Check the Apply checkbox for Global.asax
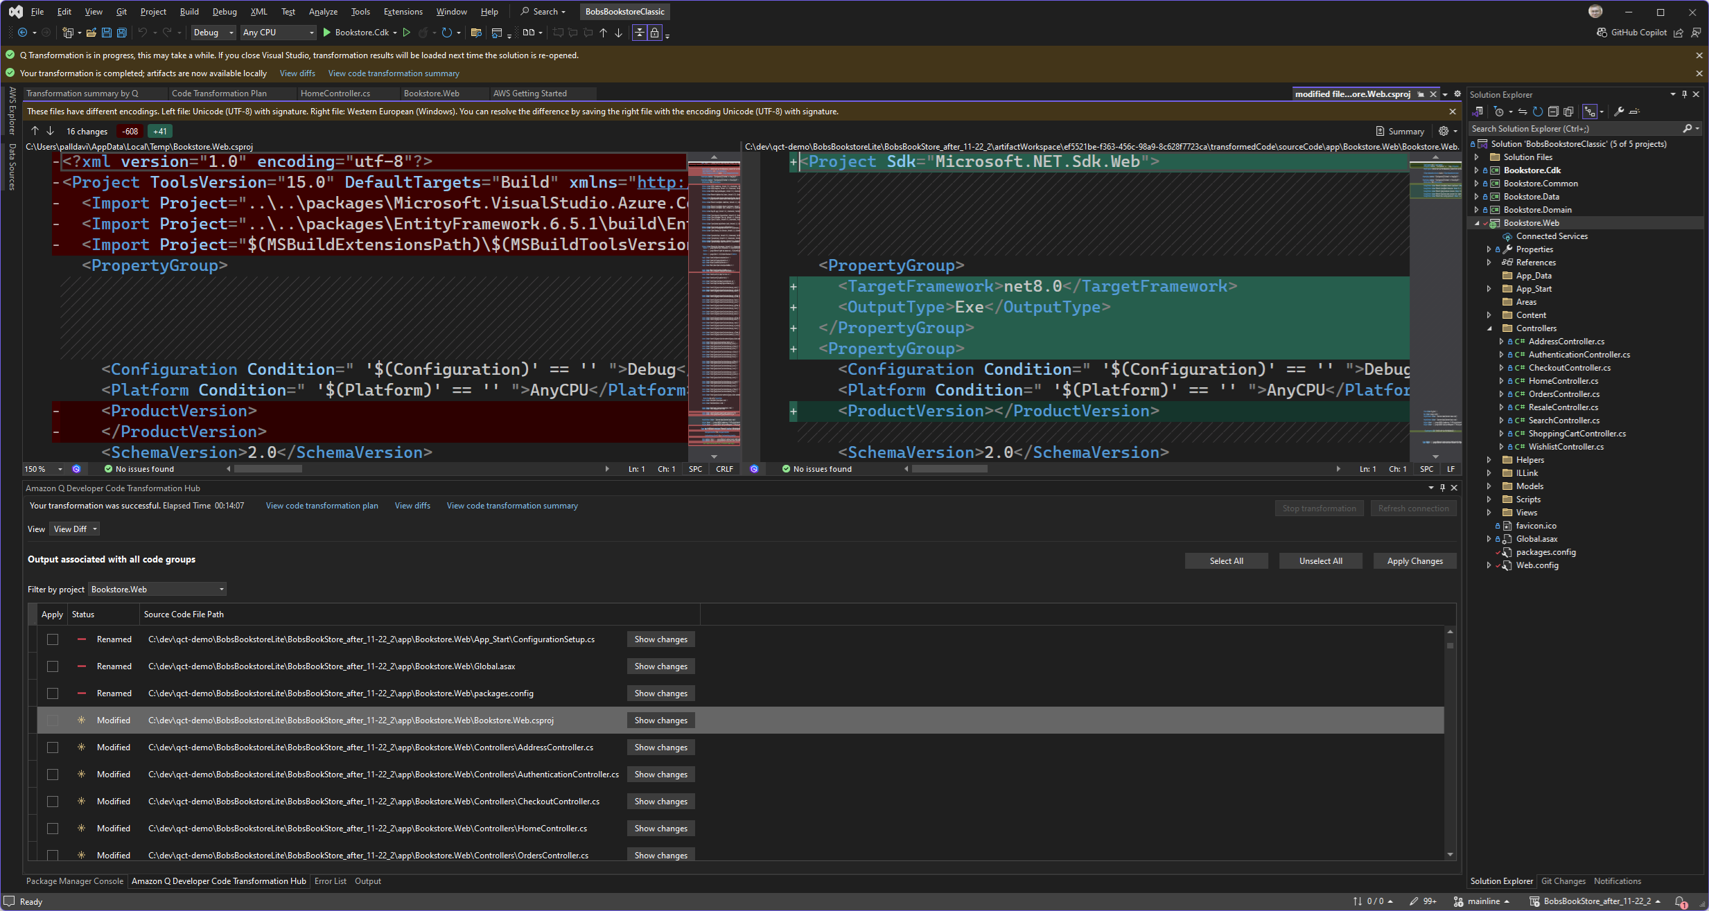 pos(53,666)
